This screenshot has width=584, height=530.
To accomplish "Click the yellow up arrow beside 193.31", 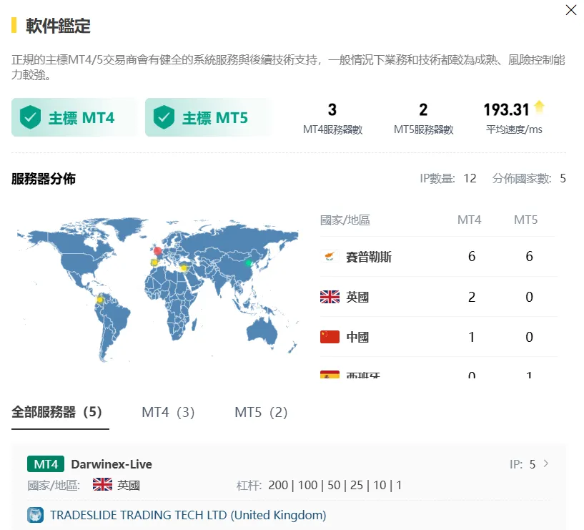I will tap(539, 107).
